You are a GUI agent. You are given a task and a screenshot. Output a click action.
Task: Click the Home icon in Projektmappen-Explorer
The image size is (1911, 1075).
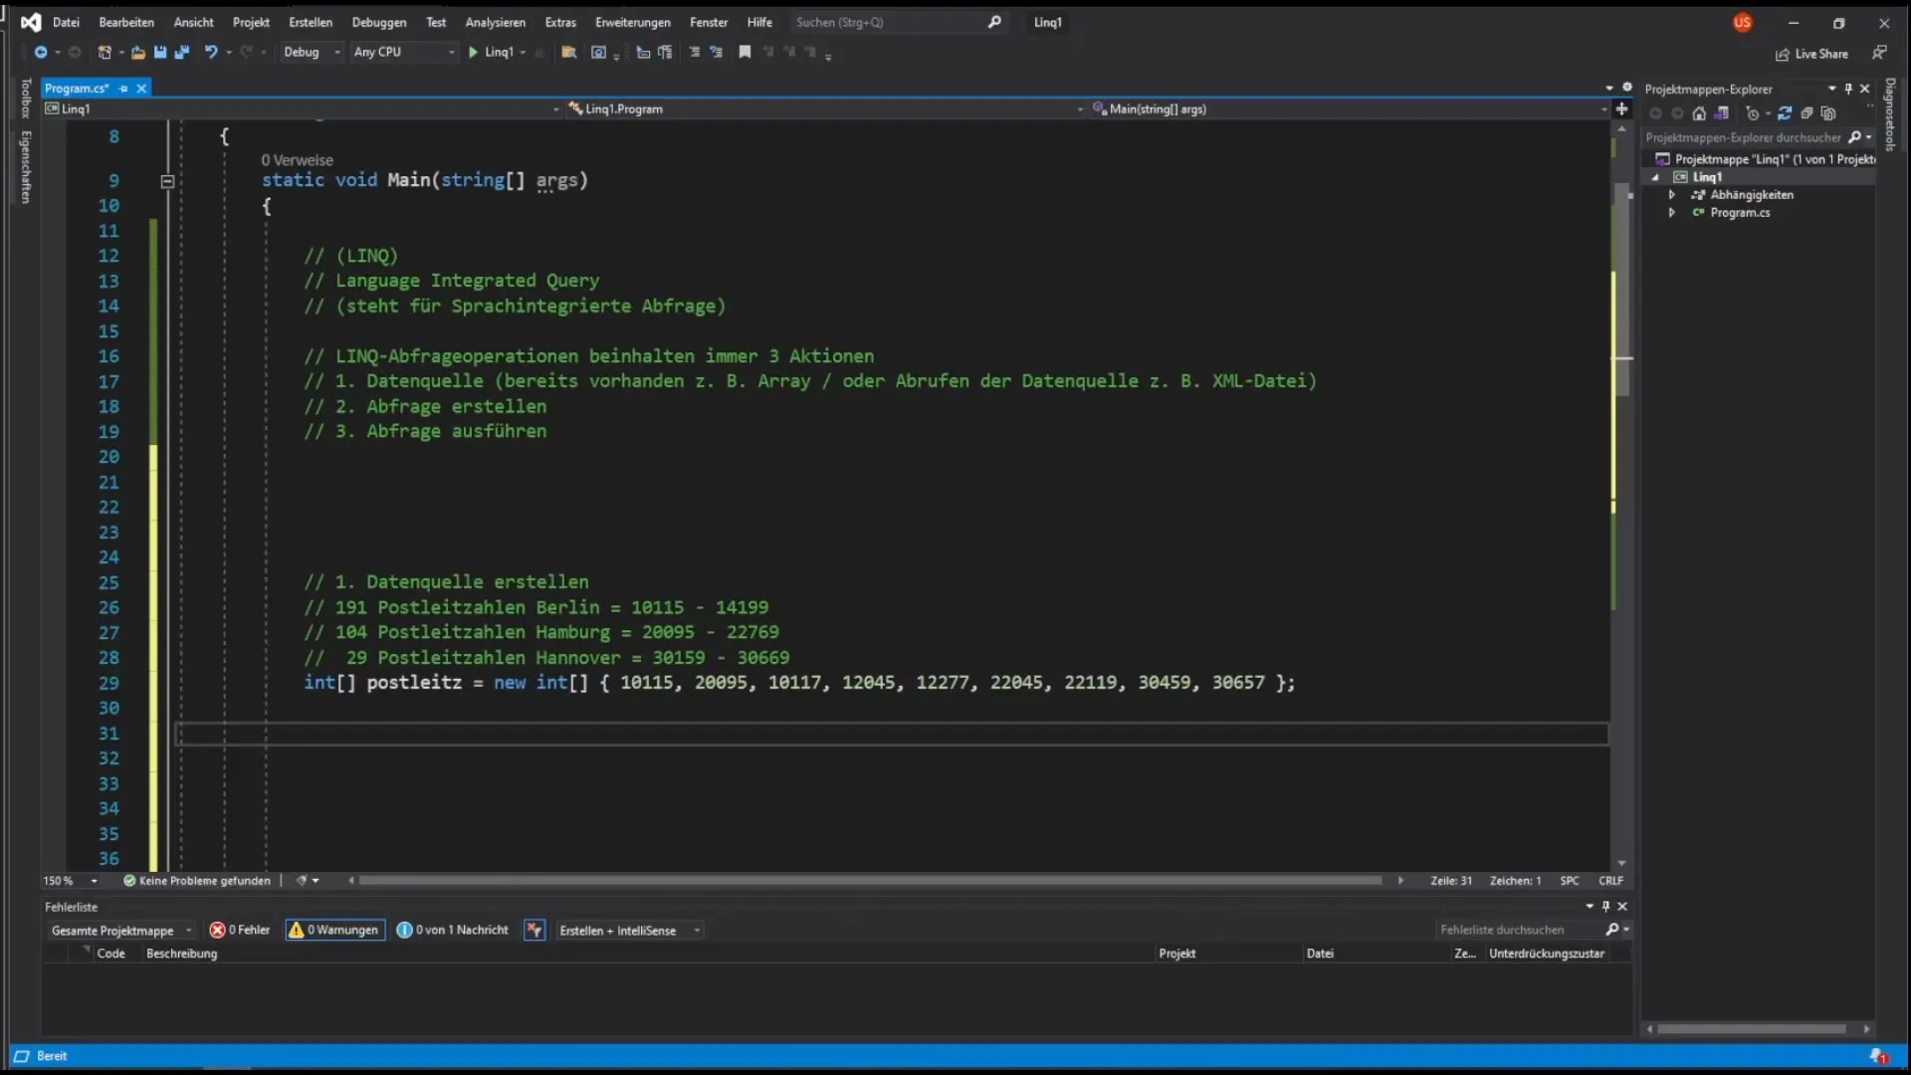coord(1699,113)
